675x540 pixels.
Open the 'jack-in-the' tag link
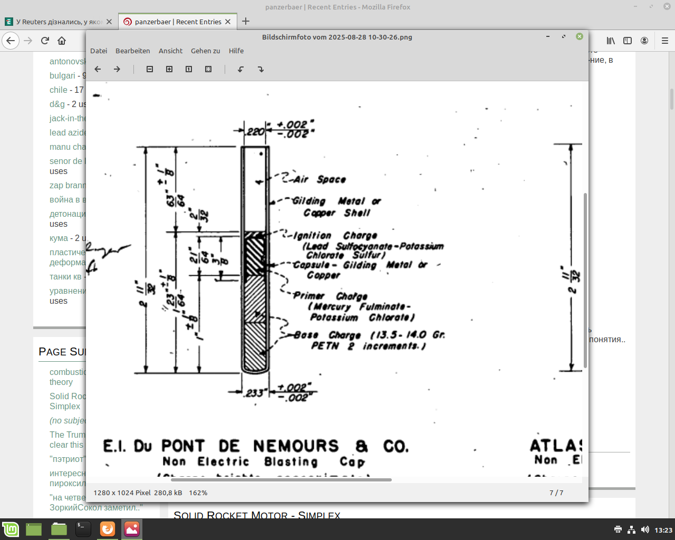coord(67,118)
